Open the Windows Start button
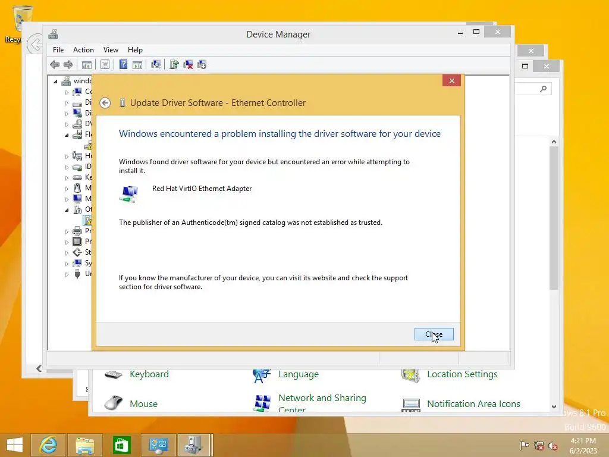609x457 pixels. tap(15, 445)
